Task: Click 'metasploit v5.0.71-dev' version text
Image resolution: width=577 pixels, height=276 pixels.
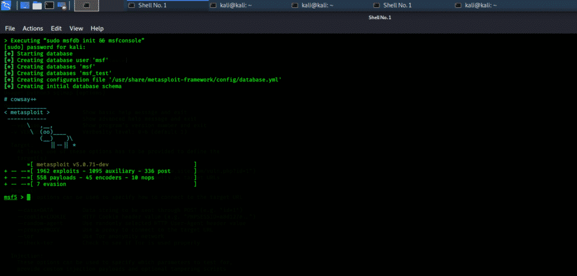Action: [73, 165]
